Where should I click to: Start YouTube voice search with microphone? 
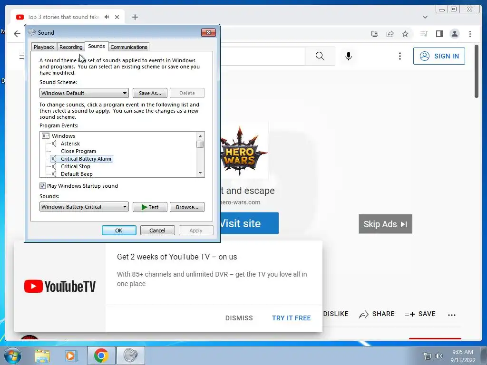pos(349,56)
